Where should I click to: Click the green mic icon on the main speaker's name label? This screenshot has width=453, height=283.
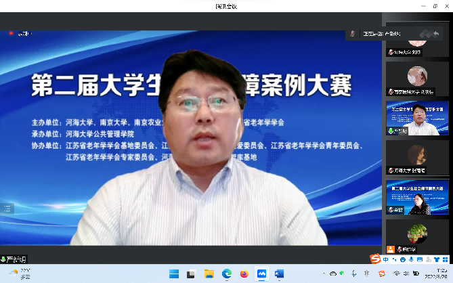point(3,259)
